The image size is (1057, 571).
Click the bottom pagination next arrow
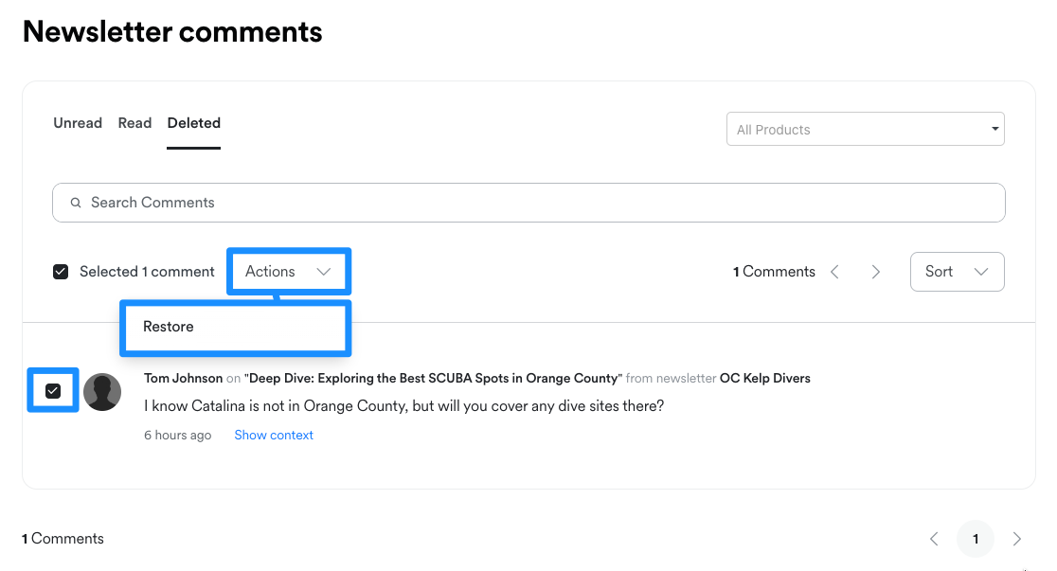pos(1017,539)
